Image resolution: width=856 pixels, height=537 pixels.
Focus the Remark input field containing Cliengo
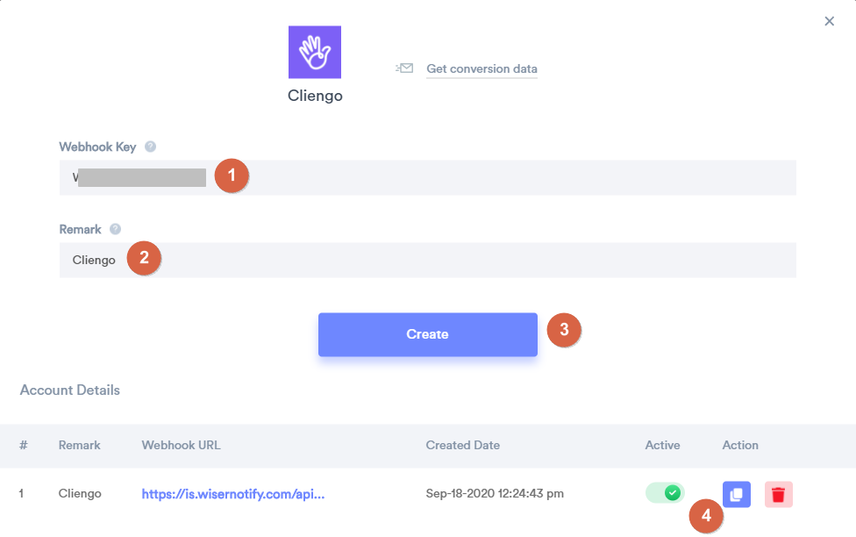tap(427, 260)
